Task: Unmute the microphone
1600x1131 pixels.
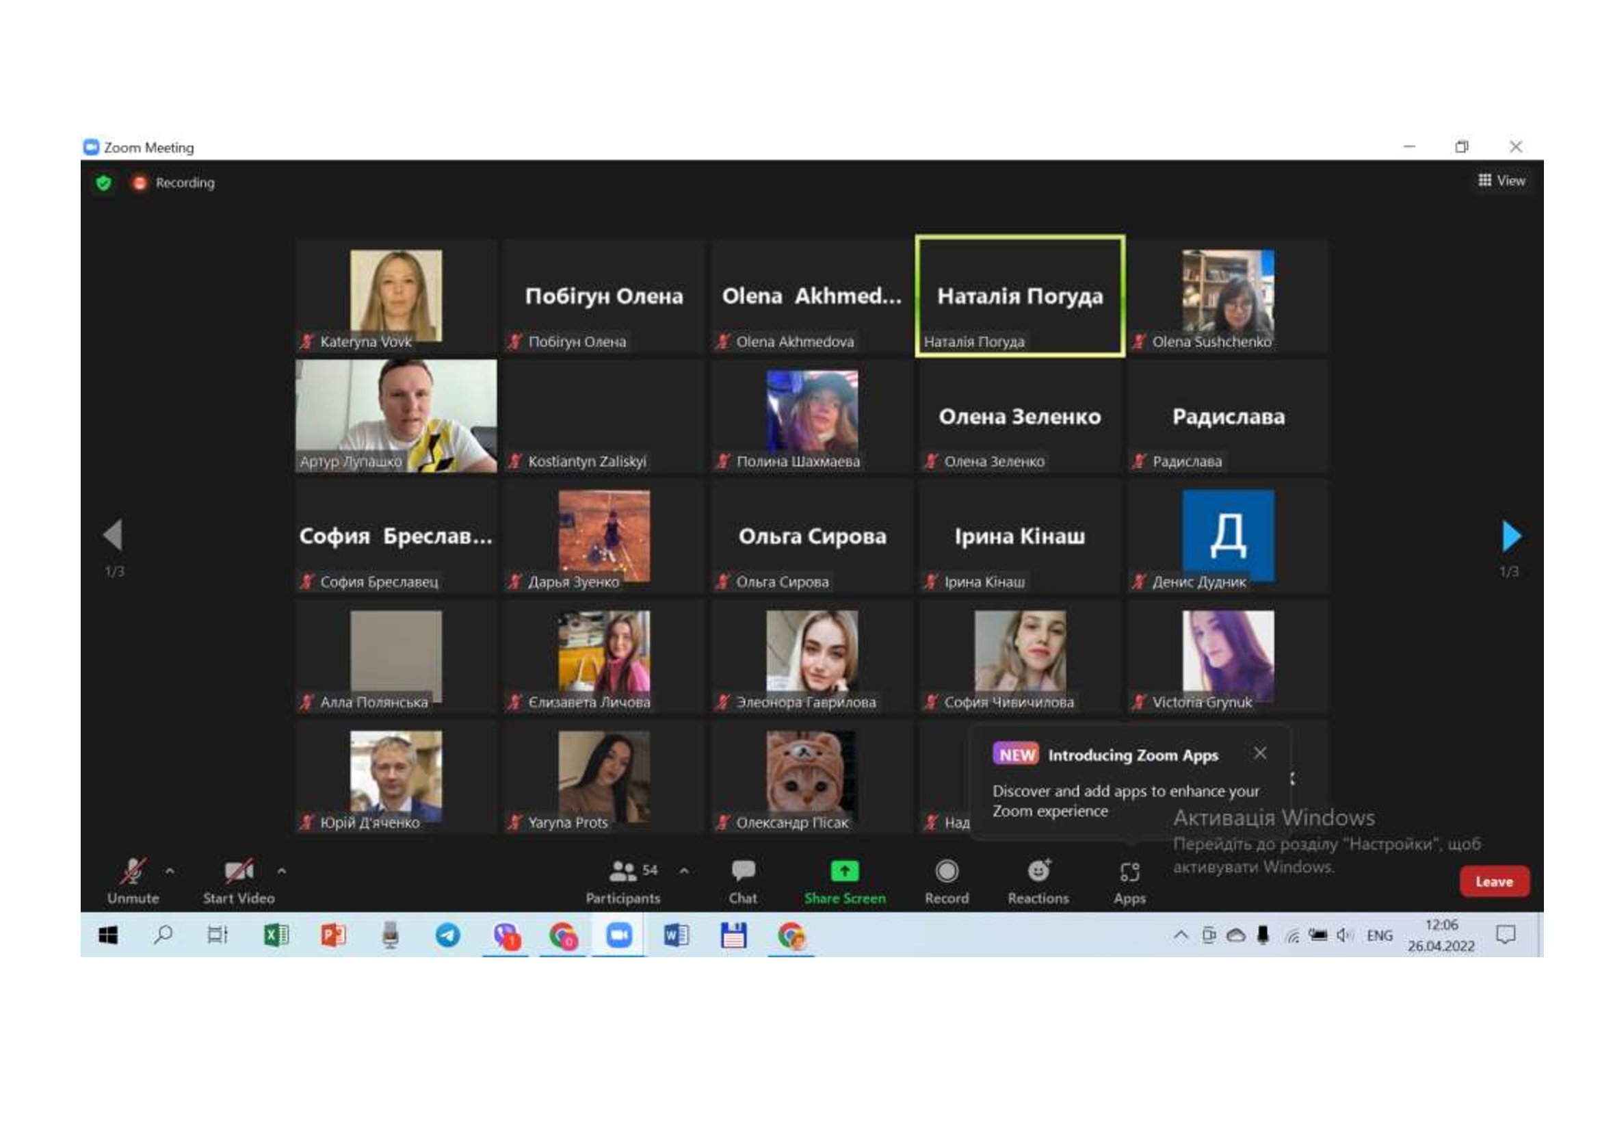Action: (x=133, y=872)
